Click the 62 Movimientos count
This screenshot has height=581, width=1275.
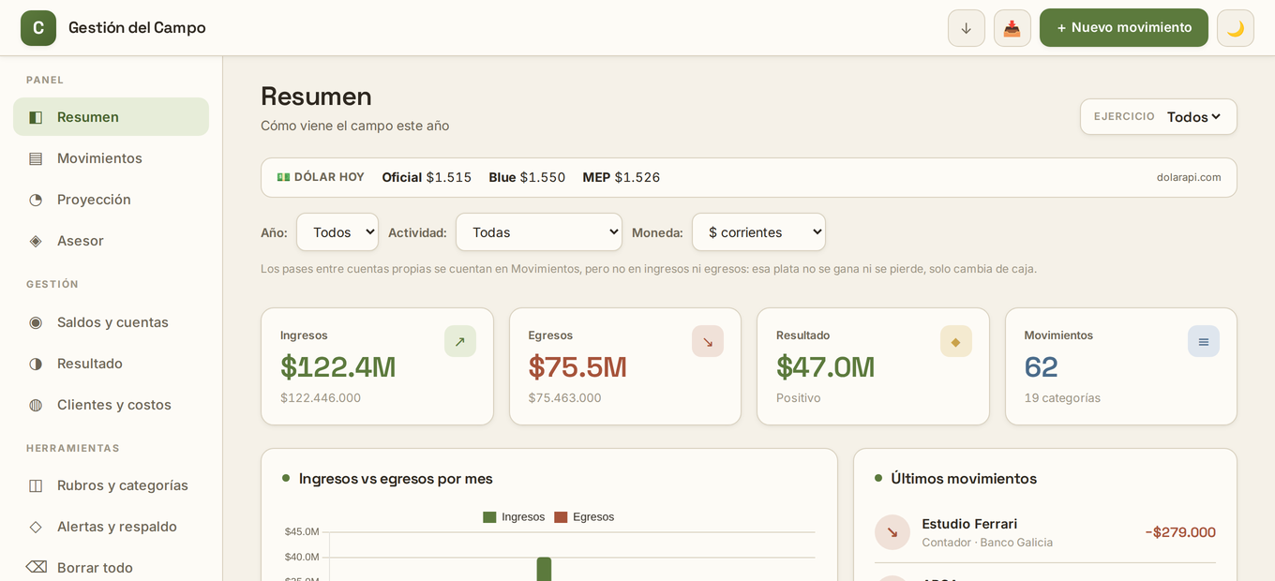click(x=1041, y=366)
